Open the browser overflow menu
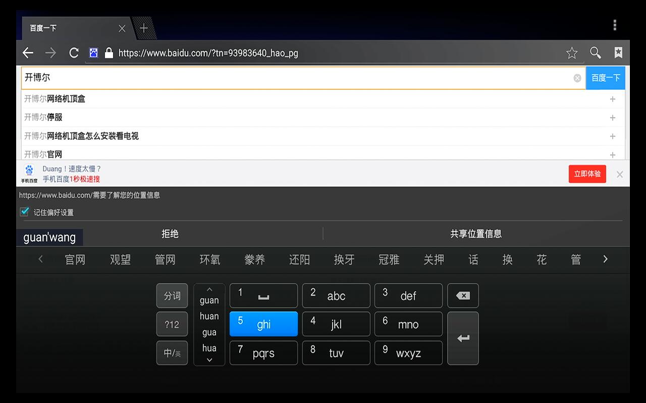 [x=615, y=25]
